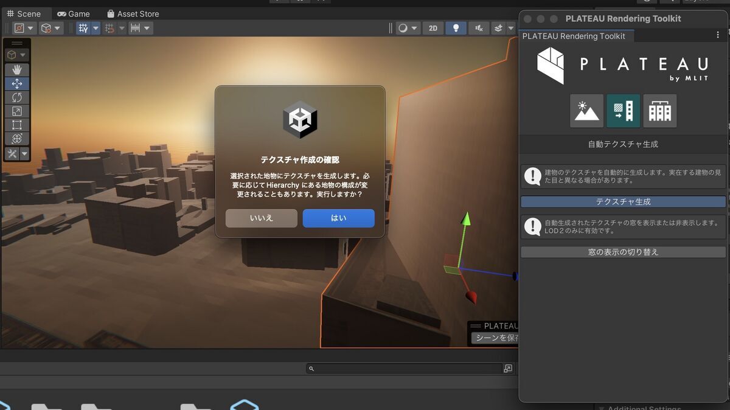
Task: Expand the custom tools dropdown arrow
Action: [x=24, y=154]
